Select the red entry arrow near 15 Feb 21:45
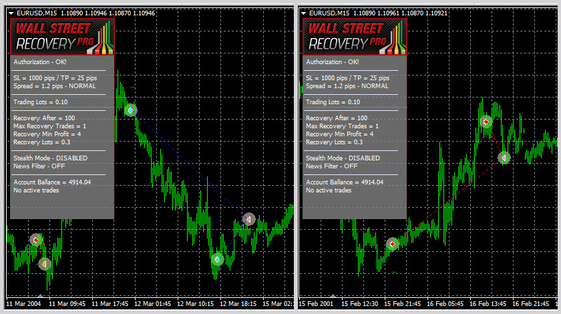The image size is (561, 314). pyautogui.click(x=393, y=244)
